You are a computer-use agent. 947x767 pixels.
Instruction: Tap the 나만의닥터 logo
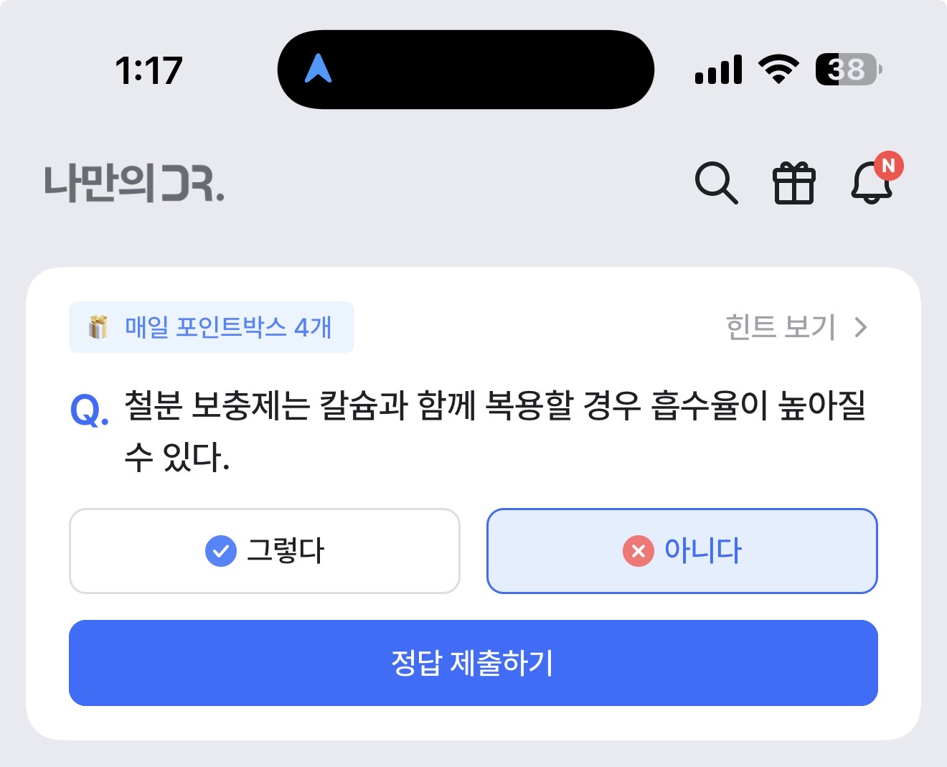coord(134,183)
